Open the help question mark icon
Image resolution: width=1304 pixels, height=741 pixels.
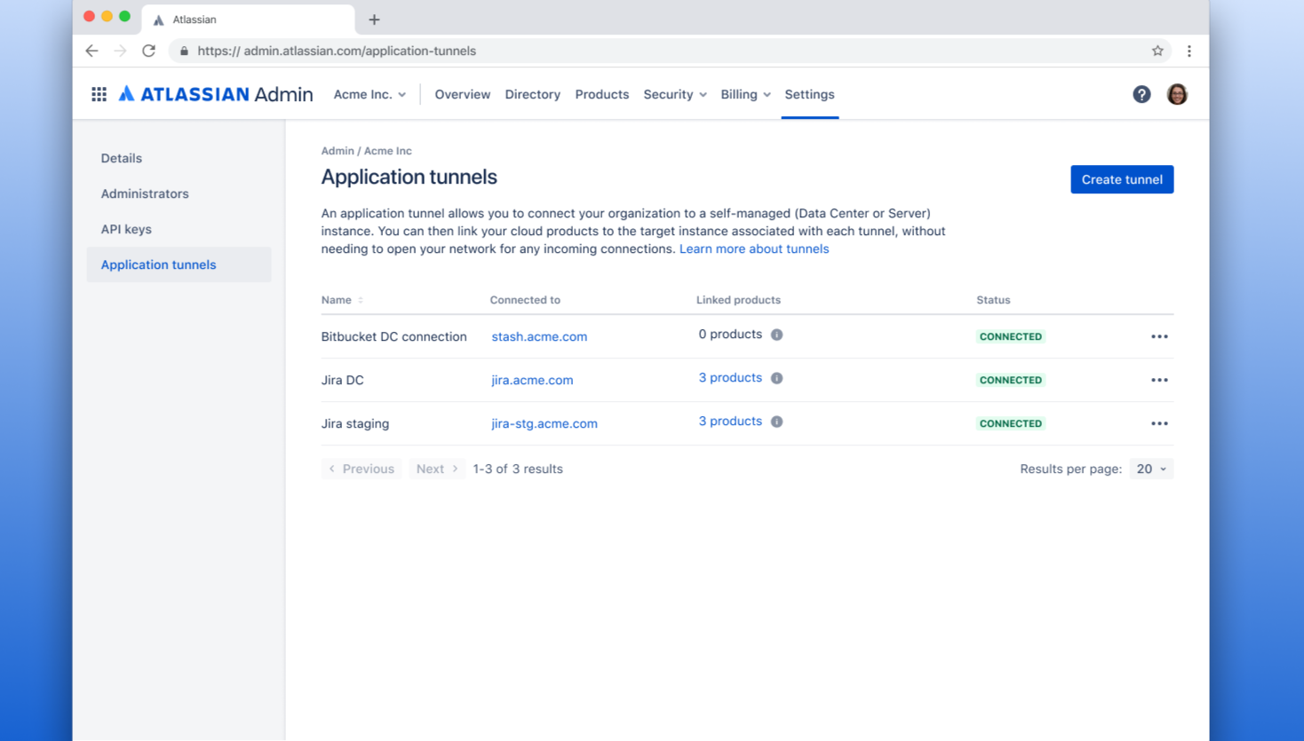(1141, 94)
